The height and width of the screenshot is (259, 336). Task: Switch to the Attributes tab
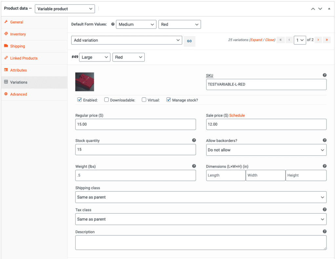coord(18,70)
